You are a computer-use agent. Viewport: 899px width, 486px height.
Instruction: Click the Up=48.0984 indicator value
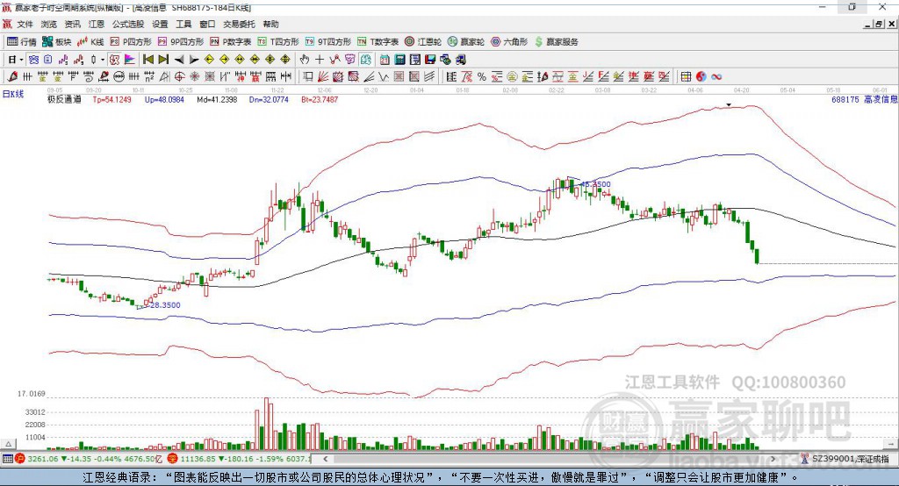tap(164, 99)
